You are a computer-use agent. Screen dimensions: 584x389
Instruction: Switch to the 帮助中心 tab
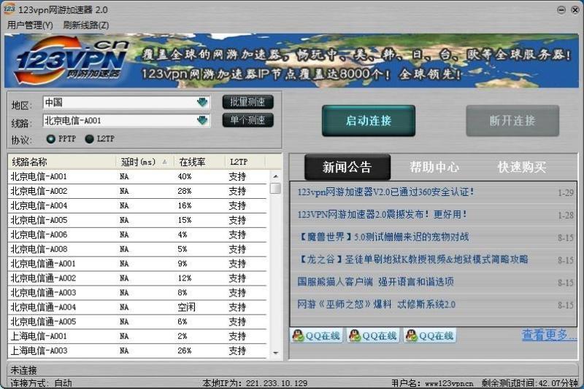coord(434,168)
